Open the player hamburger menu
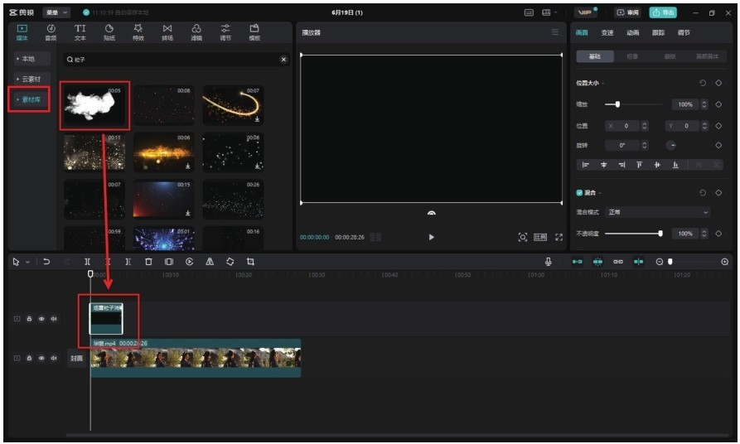The image size is (740, 444). tap(554, 32)
